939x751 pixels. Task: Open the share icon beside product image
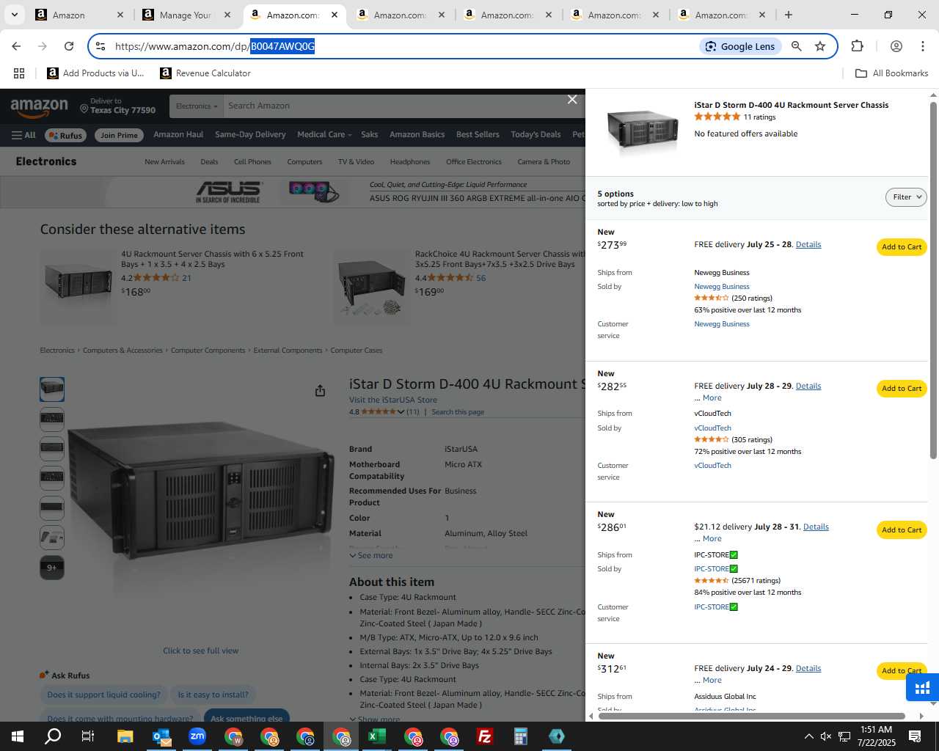point(320,391)
